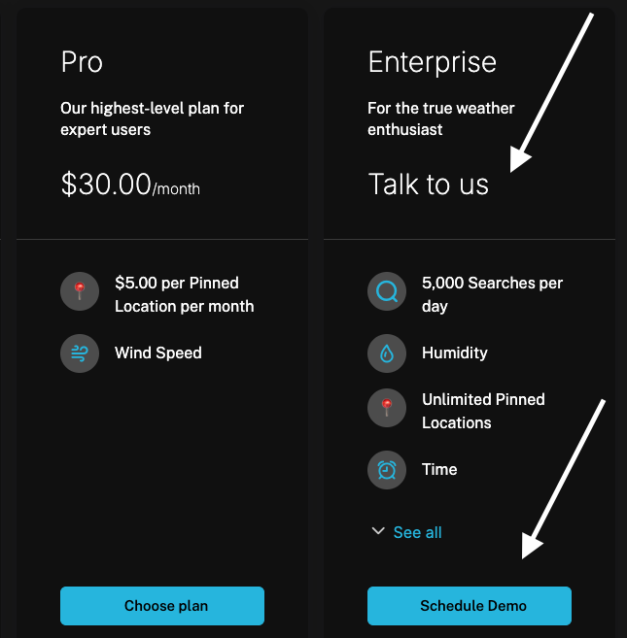Click the Wind Speed icon

tap(80, 353)
